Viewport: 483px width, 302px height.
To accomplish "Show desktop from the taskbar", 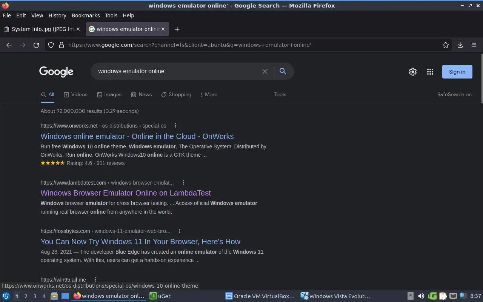I will point(65,296).
